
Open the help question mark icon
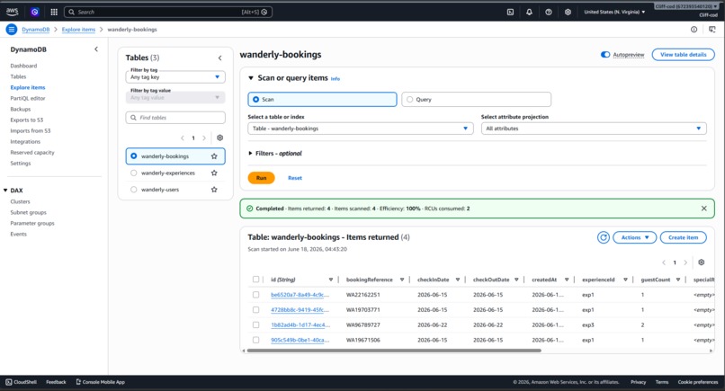tap(549, 12)
